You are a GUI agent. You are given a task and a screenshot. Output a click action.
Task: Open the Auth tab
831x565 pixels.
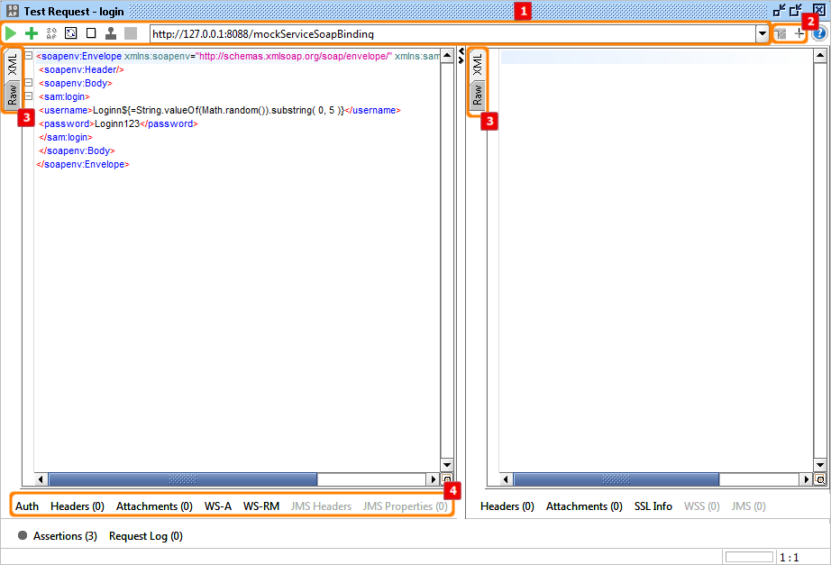pos(27,506)
